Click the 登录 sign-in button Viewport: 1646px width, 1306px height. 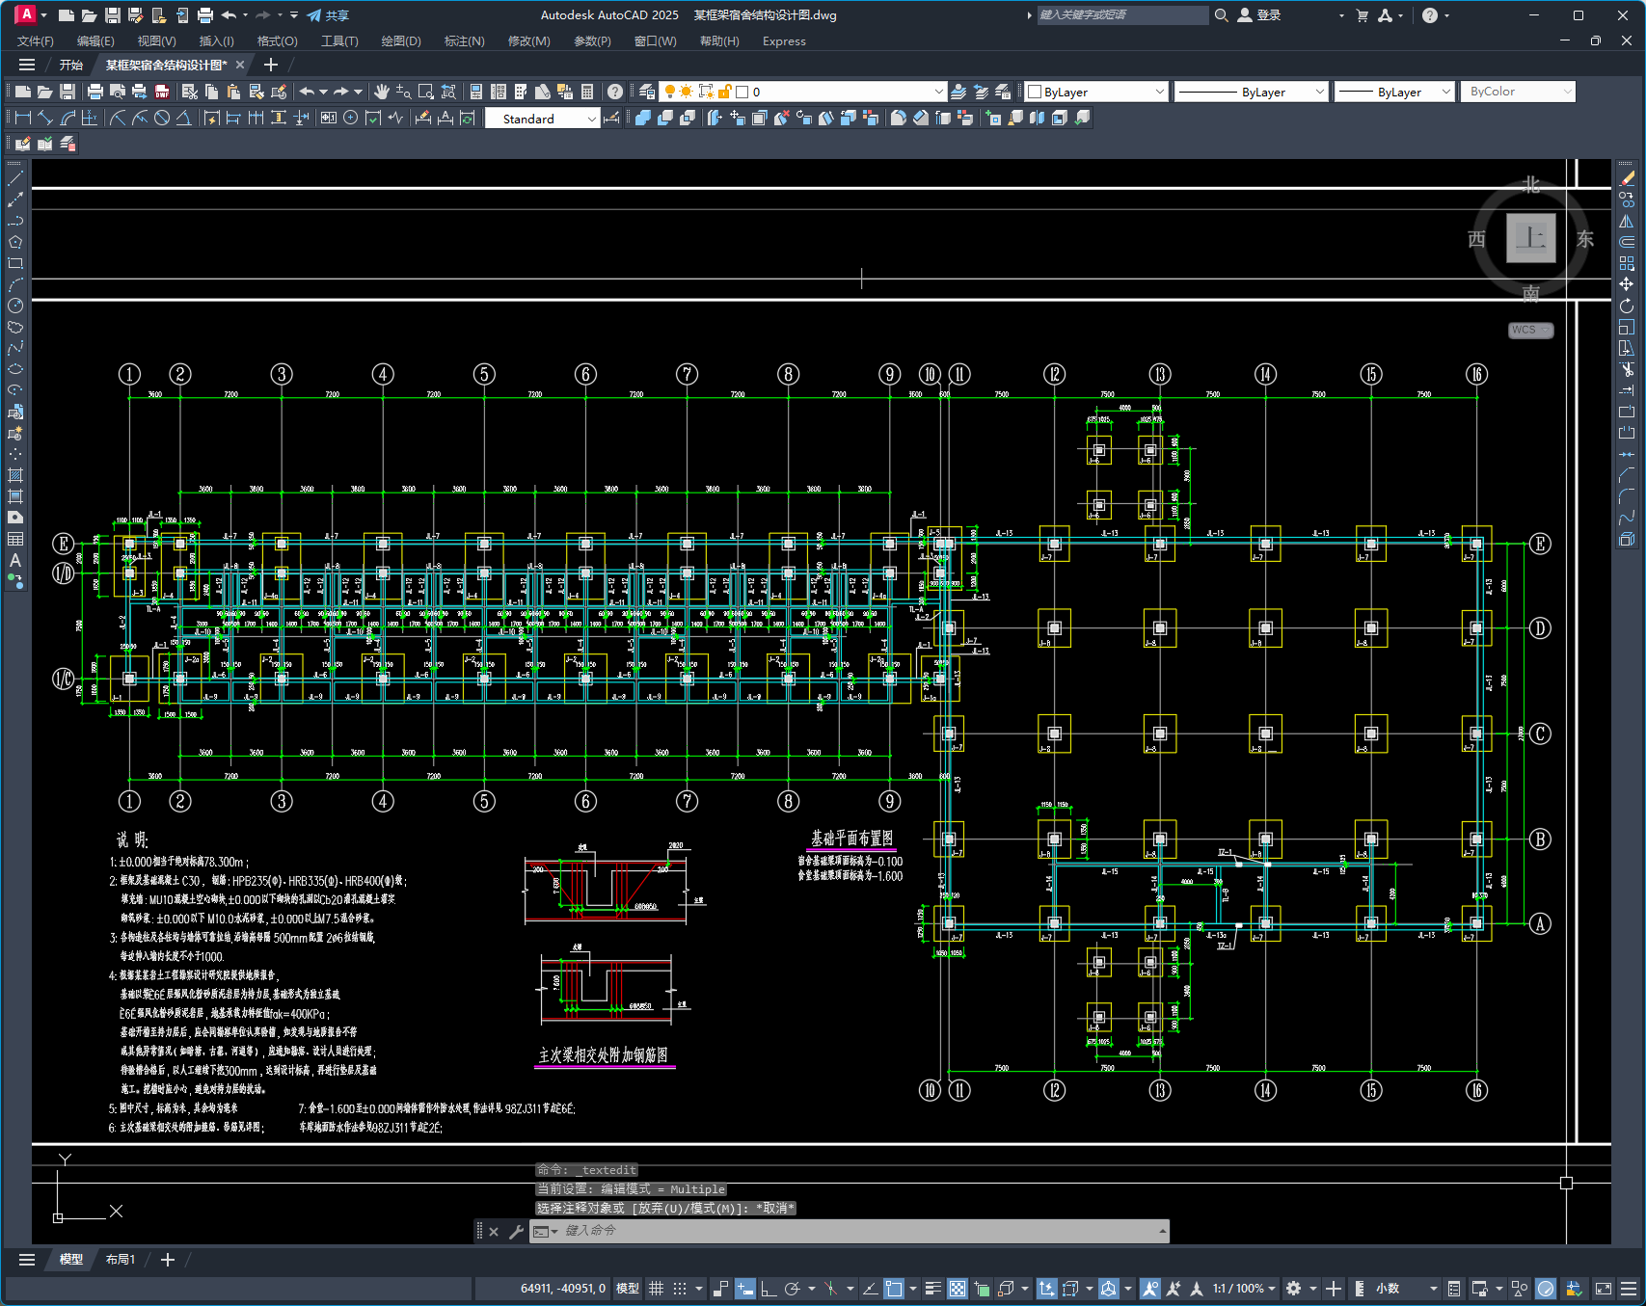pyautogui.click(x=1259, y=15)
